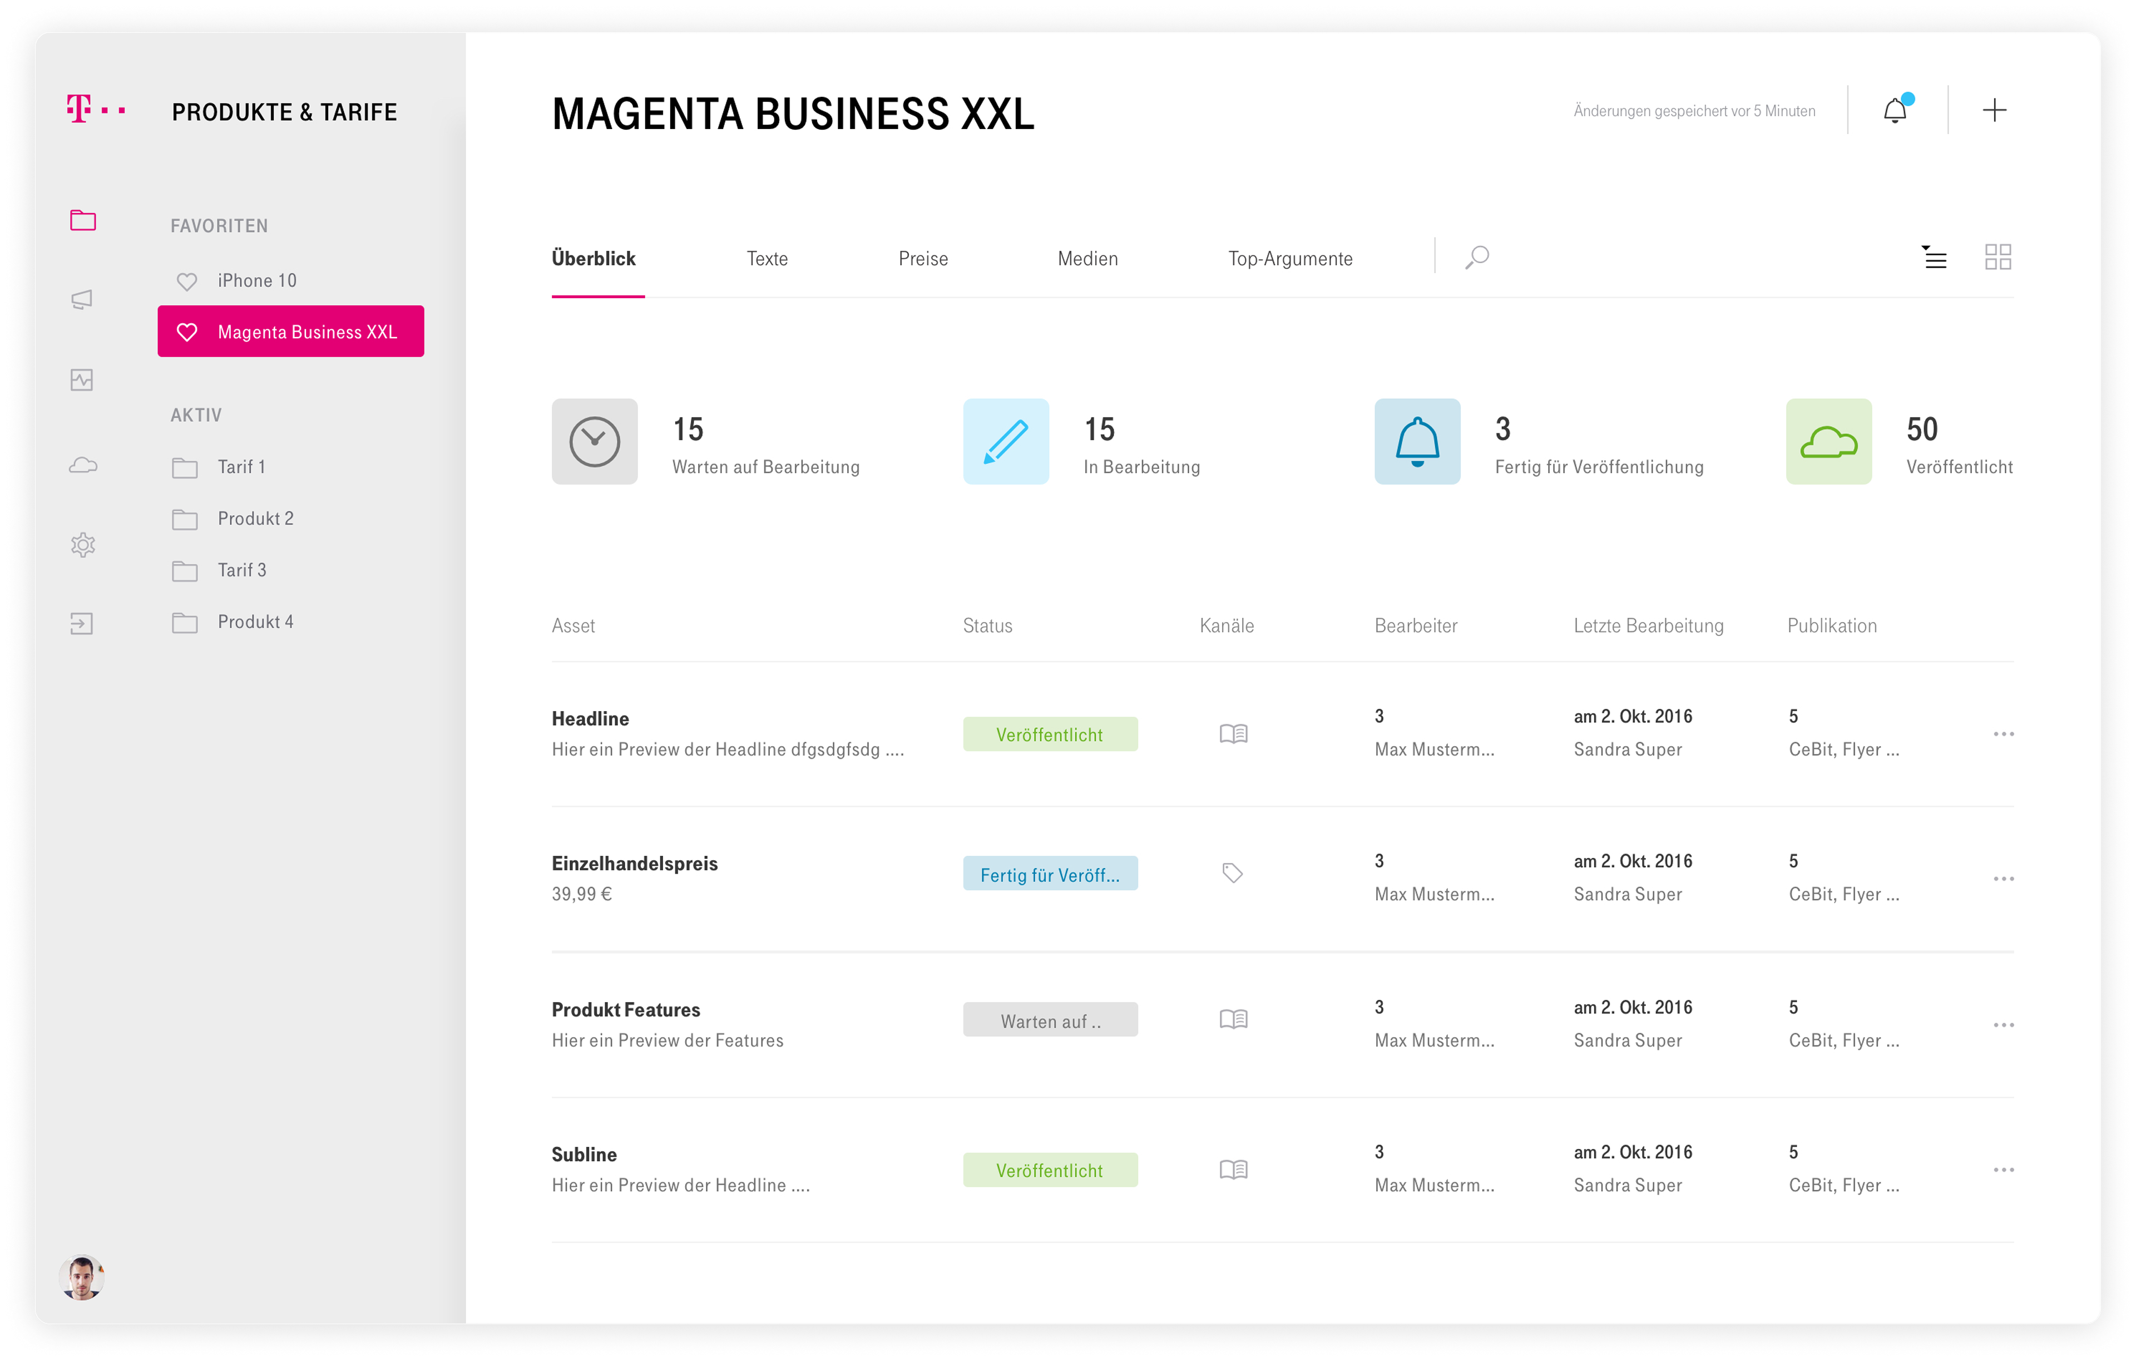2136x1362 pixels.
Task: Switch to the Überblick tab
Action: click(x=594, y=258)
